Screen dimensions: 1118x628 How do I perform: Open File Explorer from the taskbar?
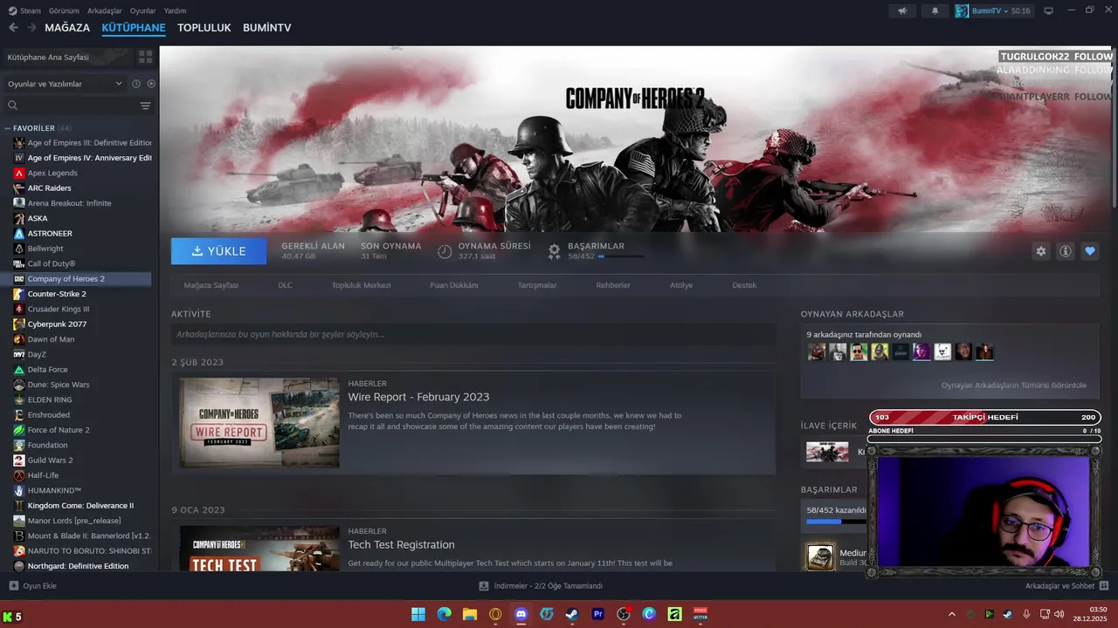coord(469,614)
